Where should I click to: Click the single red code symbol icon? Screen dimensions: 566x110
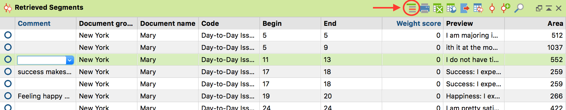click(x=492, y=8)
